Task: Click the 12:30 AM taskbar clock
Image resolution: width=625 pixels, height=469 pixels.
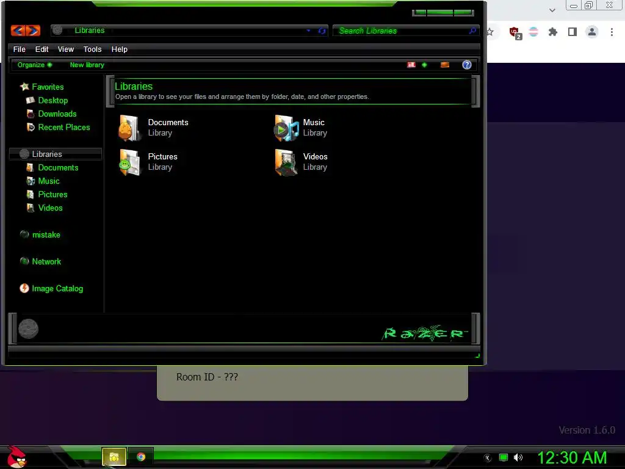Action: (x=572, y=457)
